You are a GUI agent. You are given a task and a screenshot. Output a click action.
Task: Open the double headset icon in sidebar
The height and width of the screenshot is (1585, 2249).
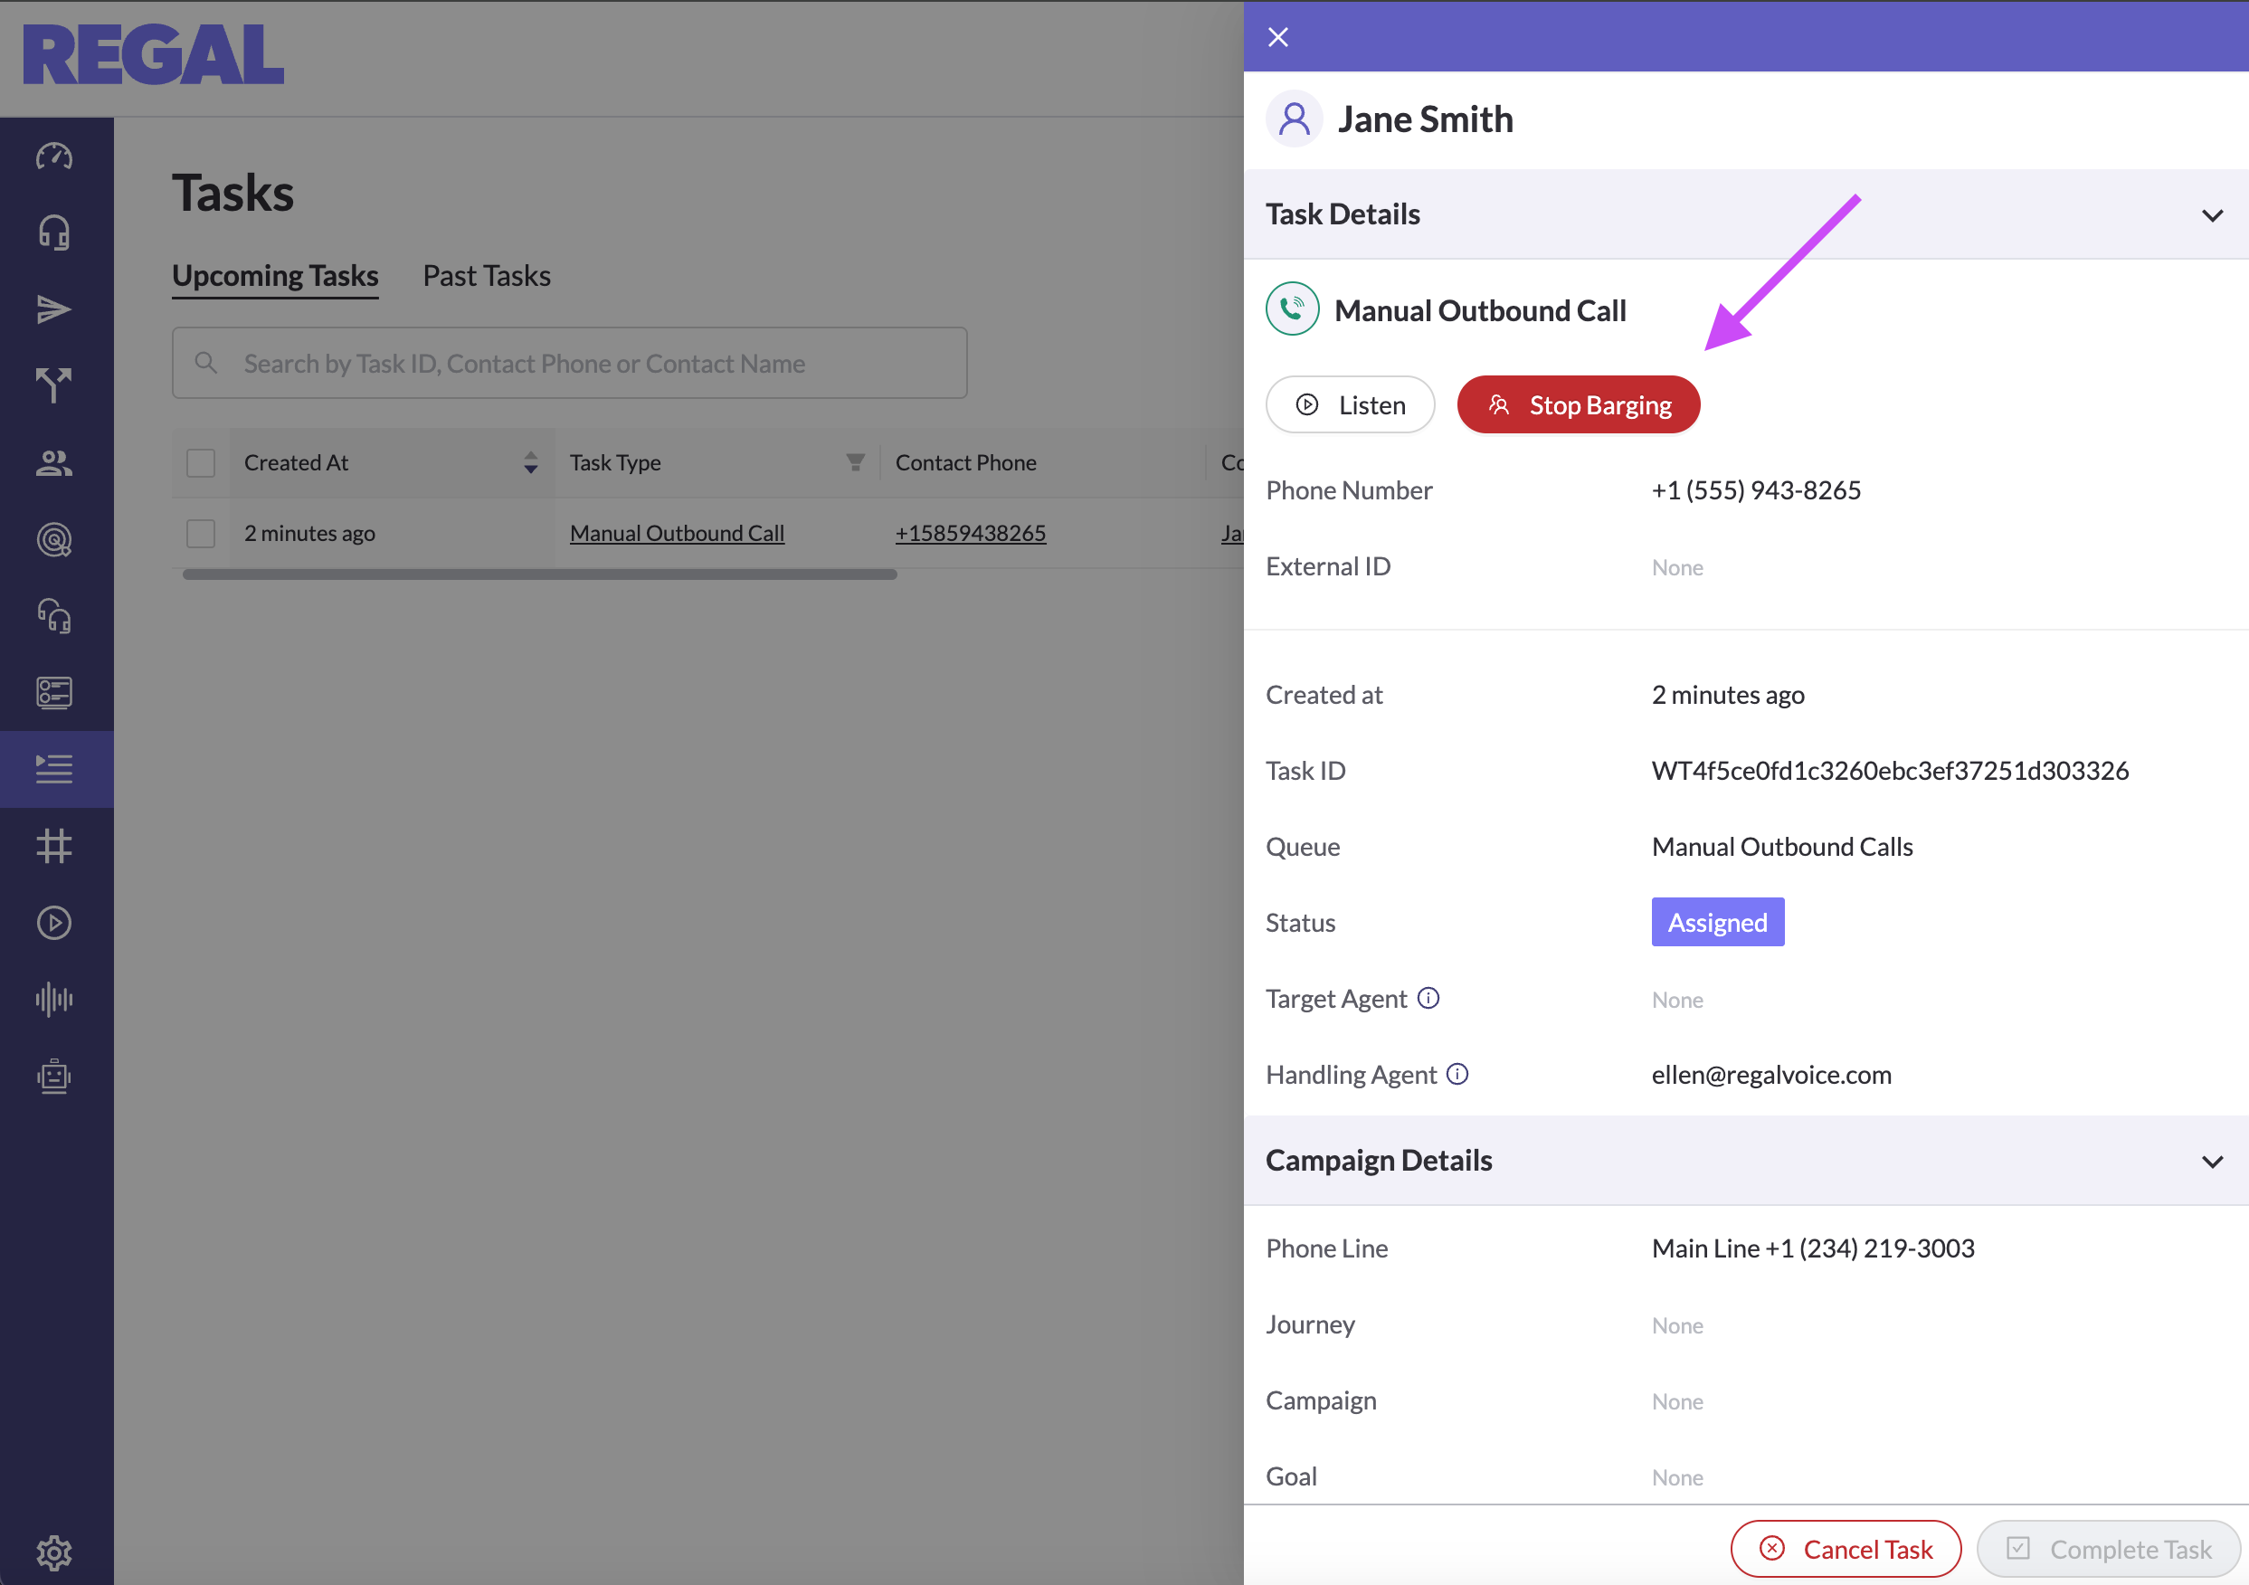coord(54,616)
